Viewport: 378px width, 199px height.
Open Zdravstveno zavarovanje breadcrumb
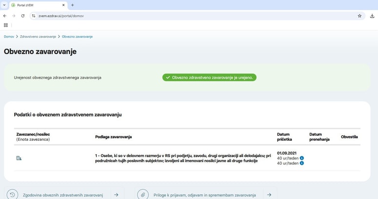click(x=38, y=37)
